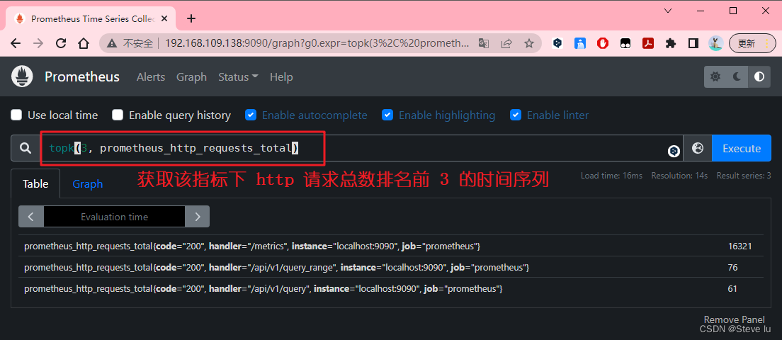
Task: Open the Help page
Action: [x=281, y=76]
